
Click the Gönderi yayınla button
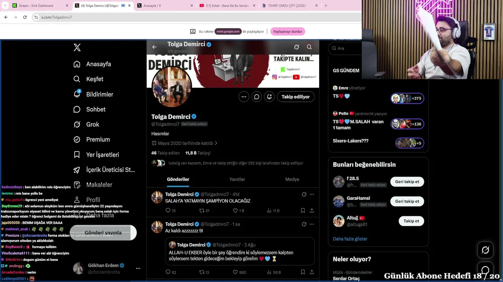coord(103,233)
